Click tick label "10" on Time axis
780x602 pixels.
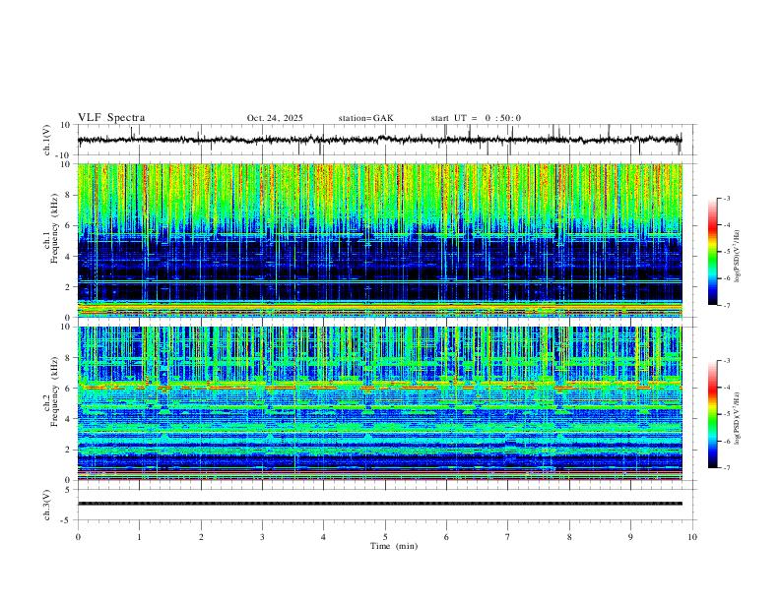pyautogui.click(x=692, y=537)
